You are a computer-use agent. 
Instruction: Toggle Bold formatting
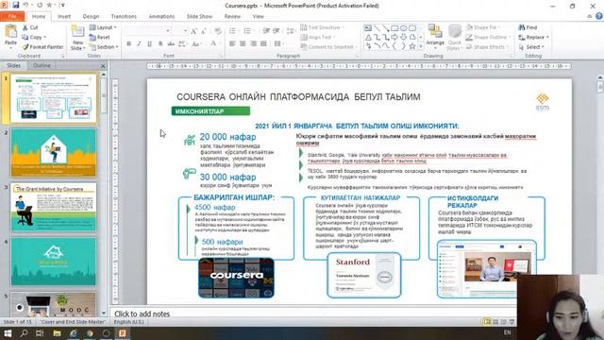tap(128, 44)
